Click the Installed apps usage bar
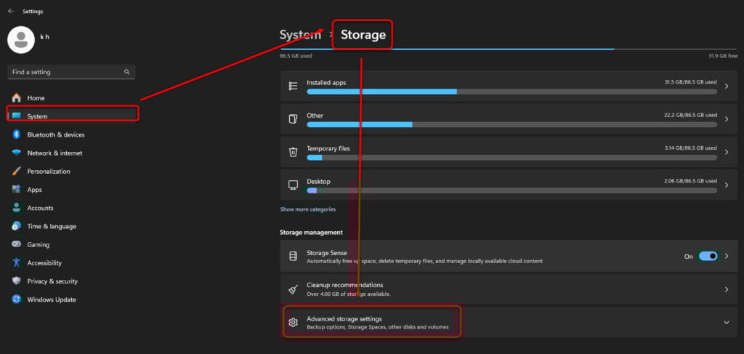Image resolution: width=744 pixels, height=354 pixels. click(511, 92)
